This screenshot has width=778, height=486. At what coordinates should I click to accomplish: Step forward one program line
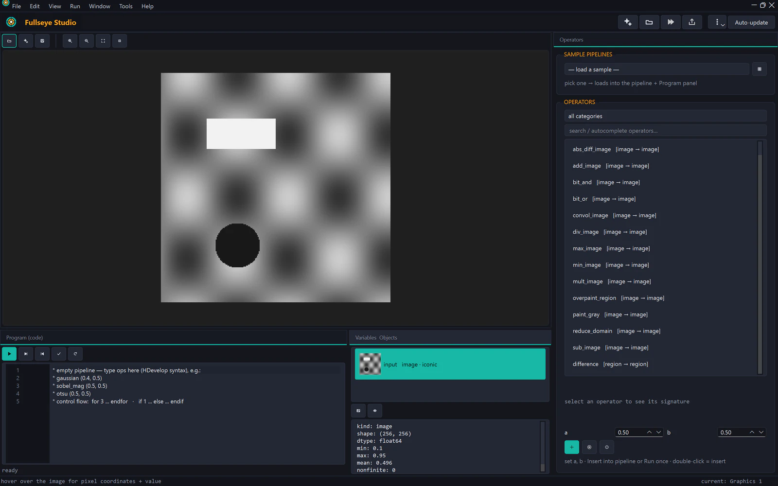(x=26, y=354)
